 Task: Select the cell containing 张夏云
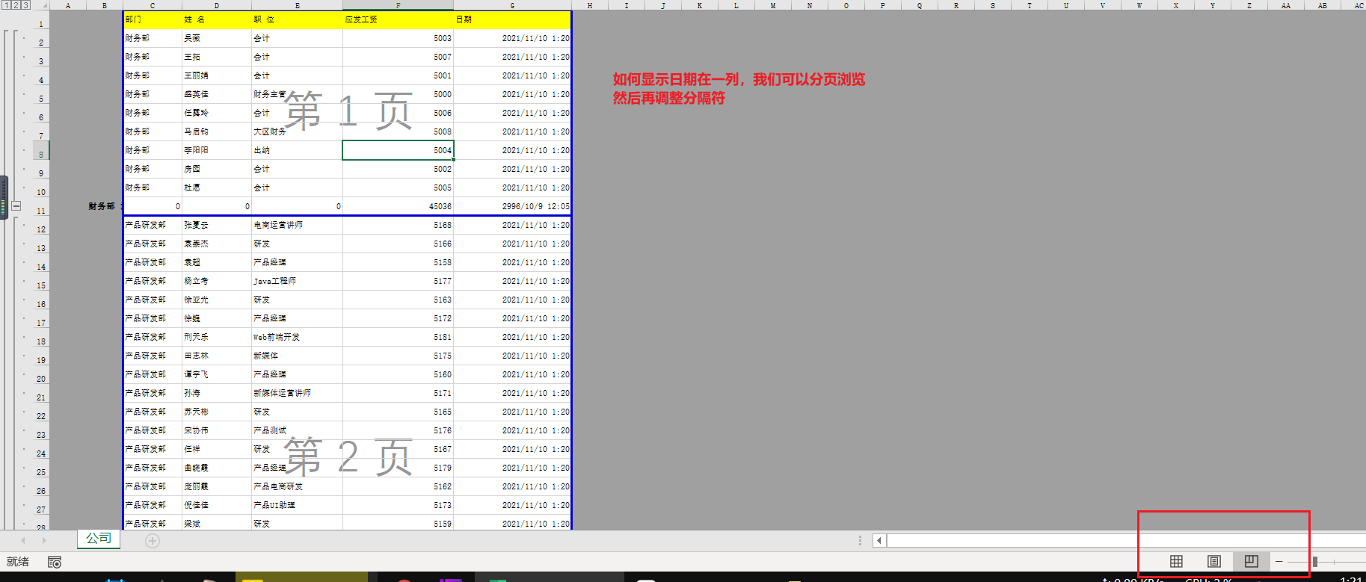click(217, 225)
